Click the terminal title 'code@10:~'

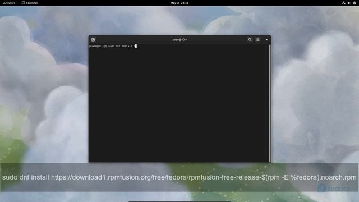click(179, 40)
